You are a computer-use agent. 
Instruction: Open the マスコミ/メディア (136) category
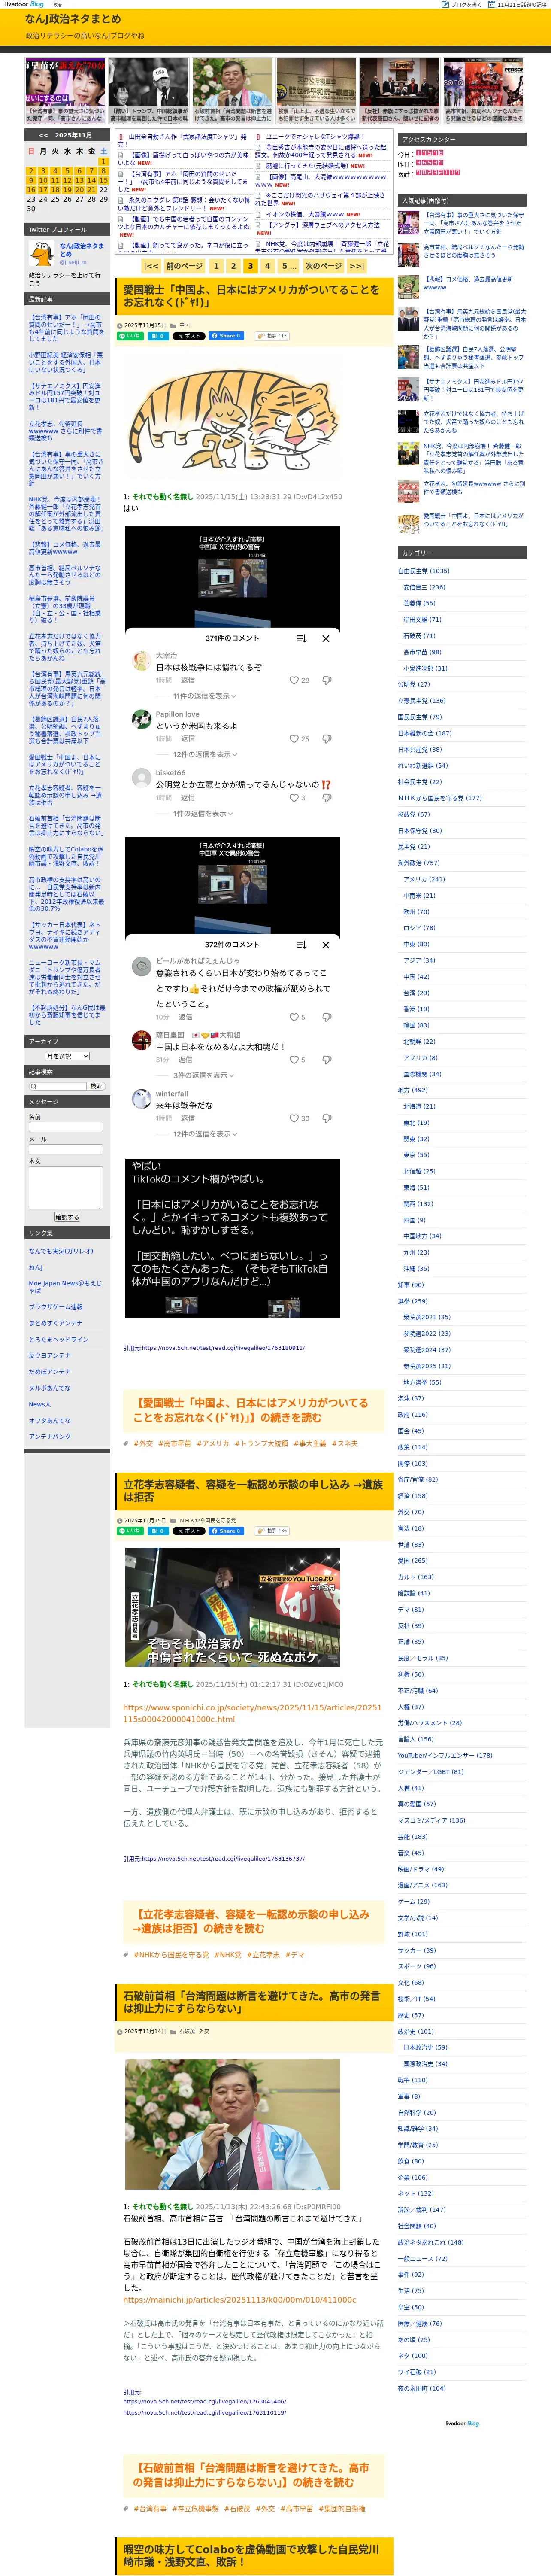click(x=432, y=1820)
